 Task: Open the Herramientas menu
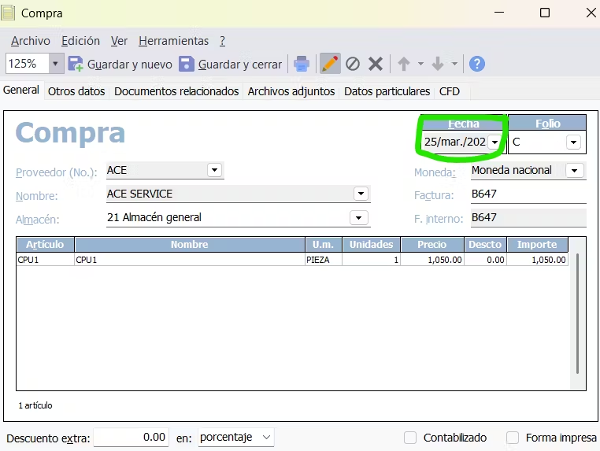[x=173, y=41]
